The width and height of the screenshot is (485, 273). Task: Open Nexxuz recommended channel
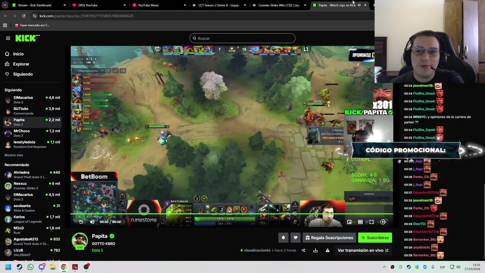(x=32, y=186)
